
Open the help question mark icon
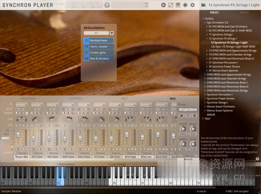[x=257, y=159]
